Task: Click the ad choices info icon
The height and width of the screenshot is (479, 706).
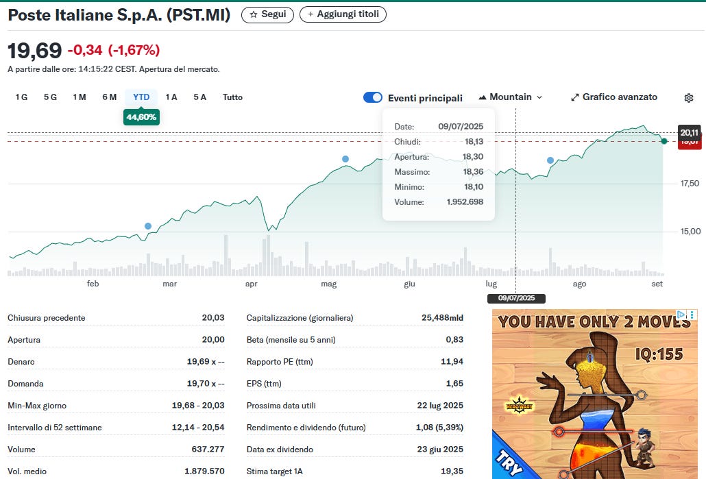Action: point(682,315)
